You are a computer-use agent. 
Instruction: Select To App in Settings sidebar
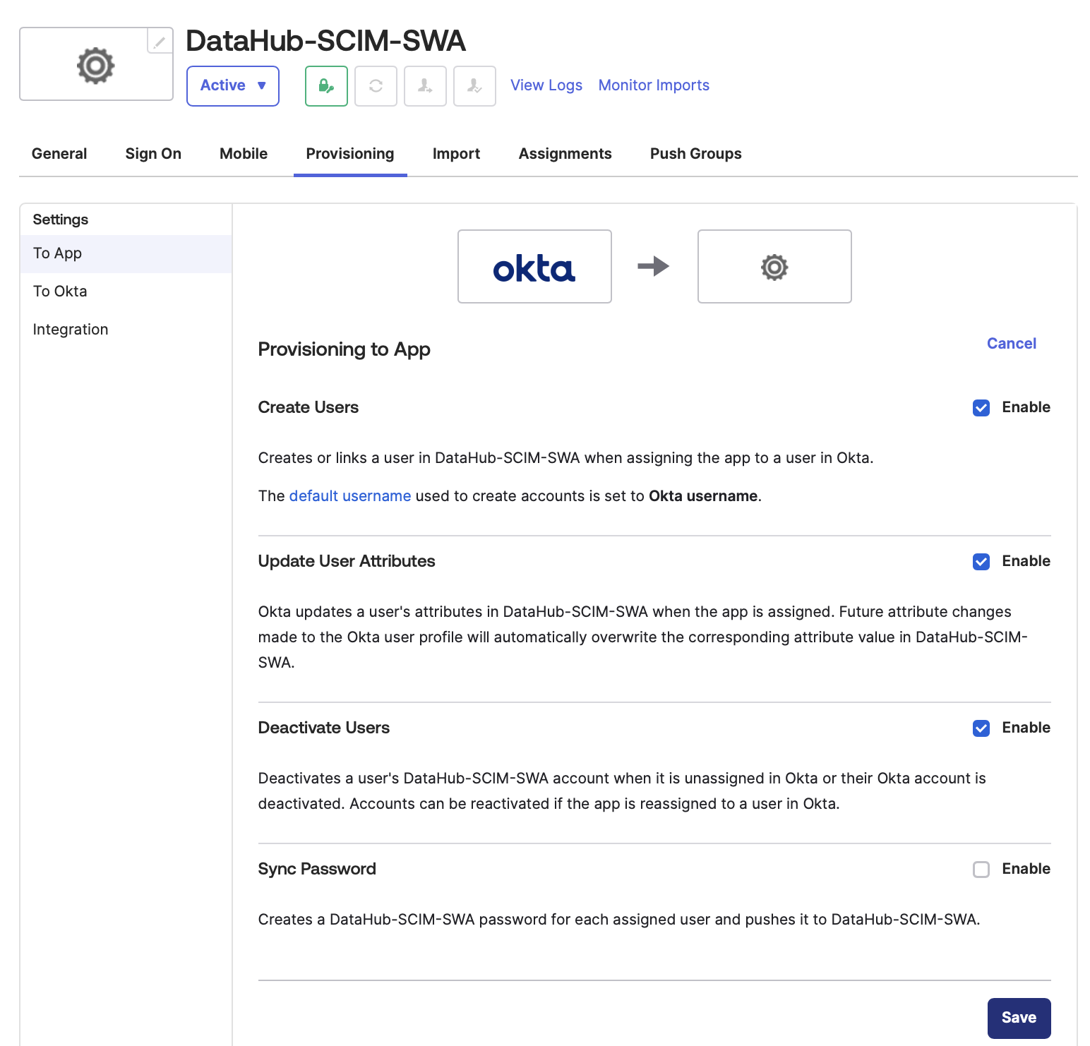(x=126, y=253)
